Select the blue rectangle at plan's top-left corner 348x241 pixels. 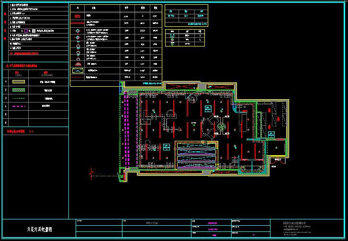(x=121, y=88)
